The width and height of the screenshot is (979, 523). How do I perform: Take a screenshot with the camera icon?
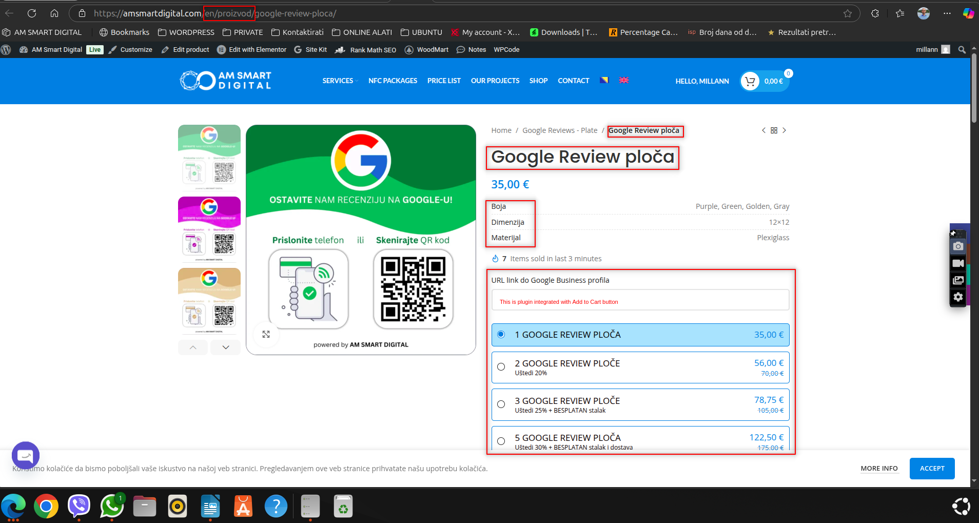[958, 246]
